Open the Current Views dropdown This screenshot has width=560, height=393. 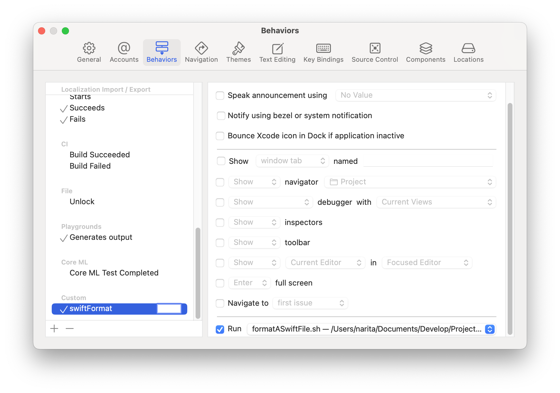coord(436,202)
